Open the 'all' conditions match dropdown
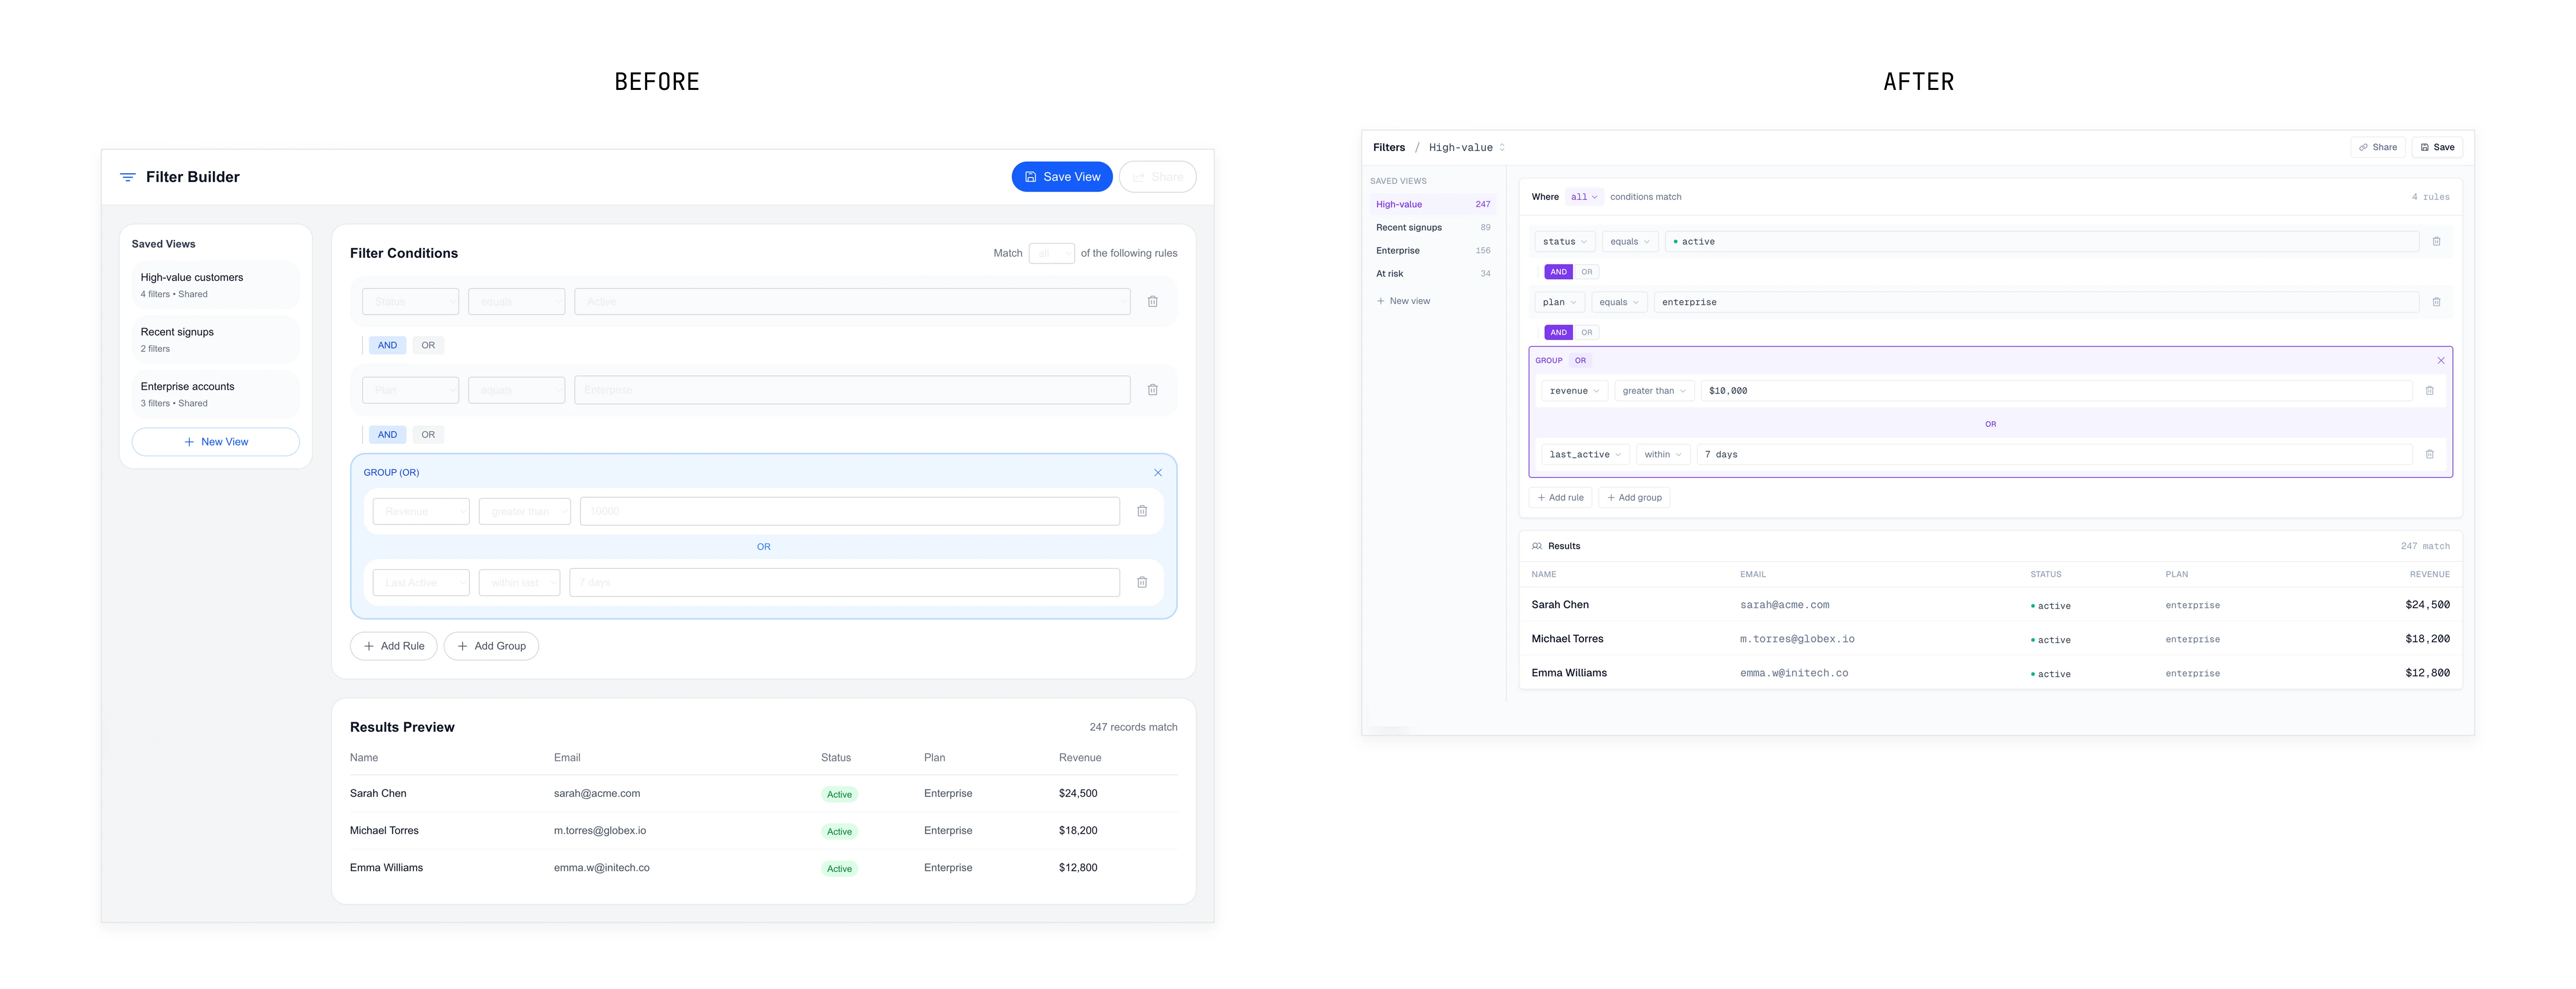Screen dimensions: 2576x989 click(1583, 197)
